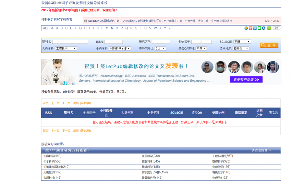The width and height of the screenshot is (292, 181).
Task: Focus the ISSN input field
Action: click(x=114, y=42)
